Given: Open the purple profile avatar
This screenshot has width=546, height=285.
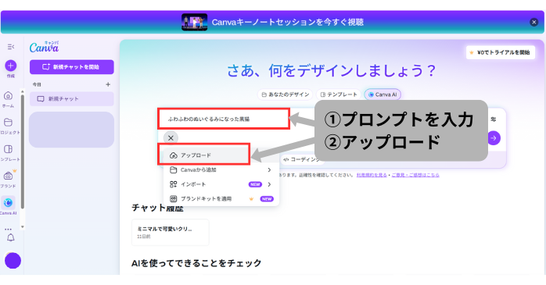Looking at the screenshot, I should click(13, 260).
